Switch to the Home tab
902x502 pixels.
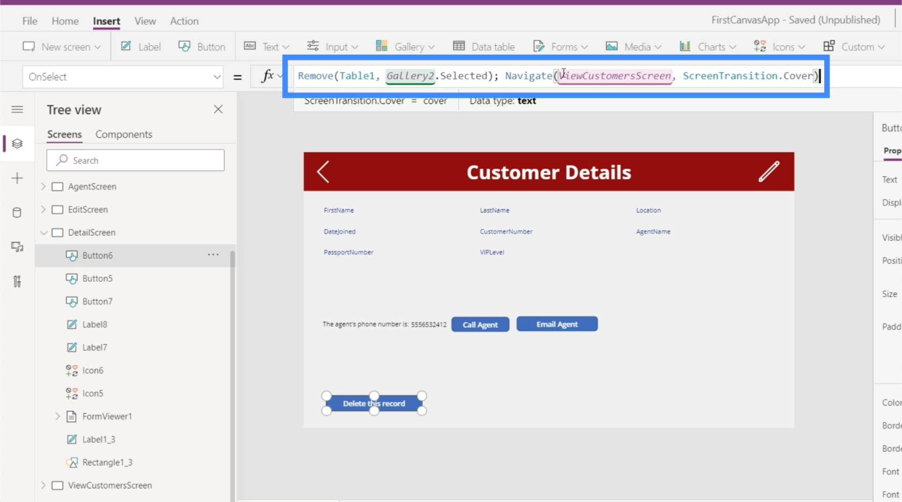click(x=65, y=21)
